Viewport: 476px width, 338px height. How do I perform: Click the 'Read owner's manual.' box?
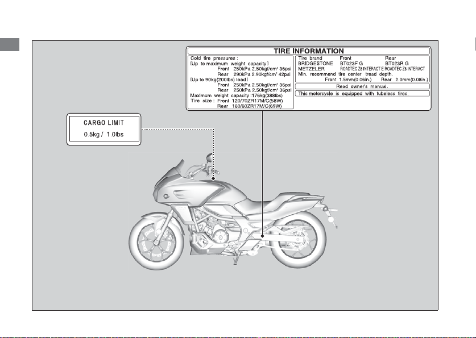362,86
